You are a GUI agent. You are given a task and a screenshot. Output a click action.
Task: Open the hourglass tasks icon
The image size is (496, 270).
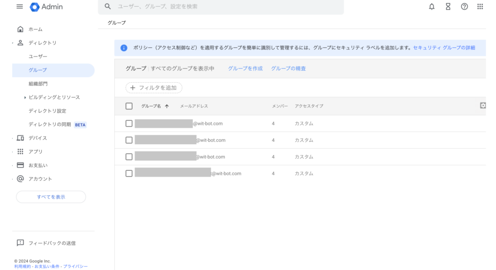click(448, 7)
